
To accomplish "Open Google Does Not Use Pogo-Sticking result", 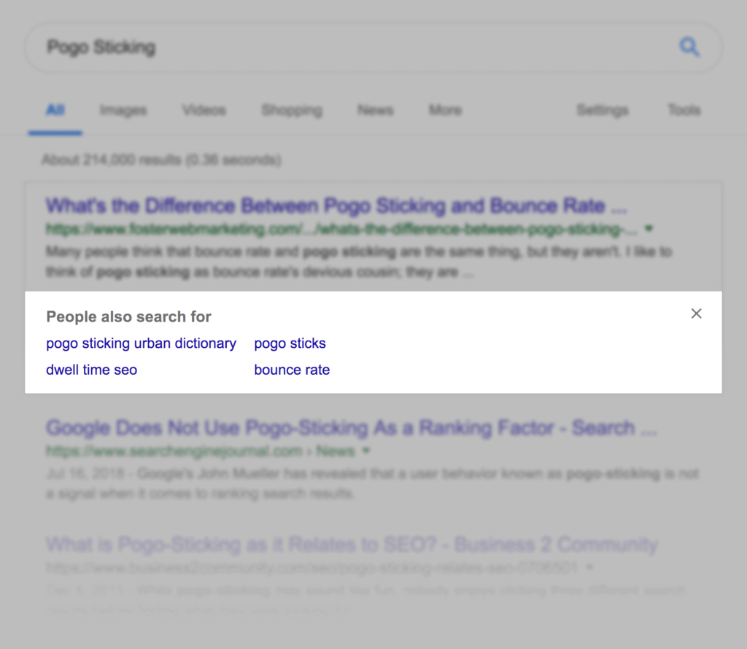I will pyautogui.click(x=351, y=427).
